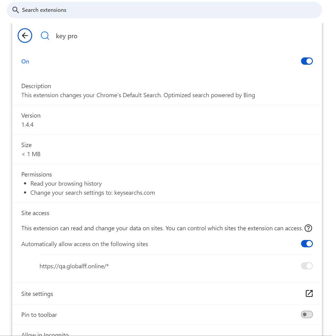This screenshot has width=332, height=336.
Task: Click the extension description text
Action: click(x=138, y=95)
